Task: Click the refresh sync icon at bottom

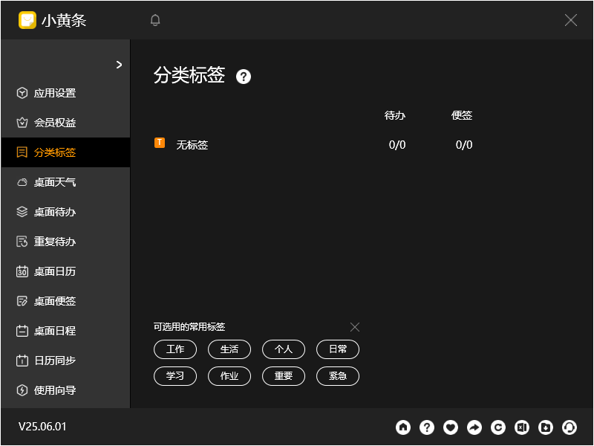Action: tap(498, 427)
